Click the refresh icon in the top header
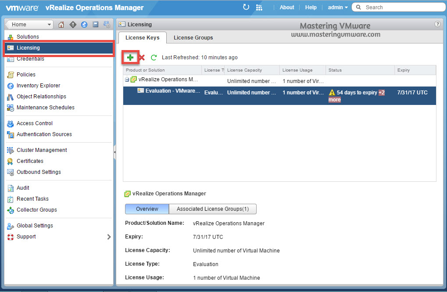Image resolution: width=447 pixels, height=292 pixels. click(246, 7)
